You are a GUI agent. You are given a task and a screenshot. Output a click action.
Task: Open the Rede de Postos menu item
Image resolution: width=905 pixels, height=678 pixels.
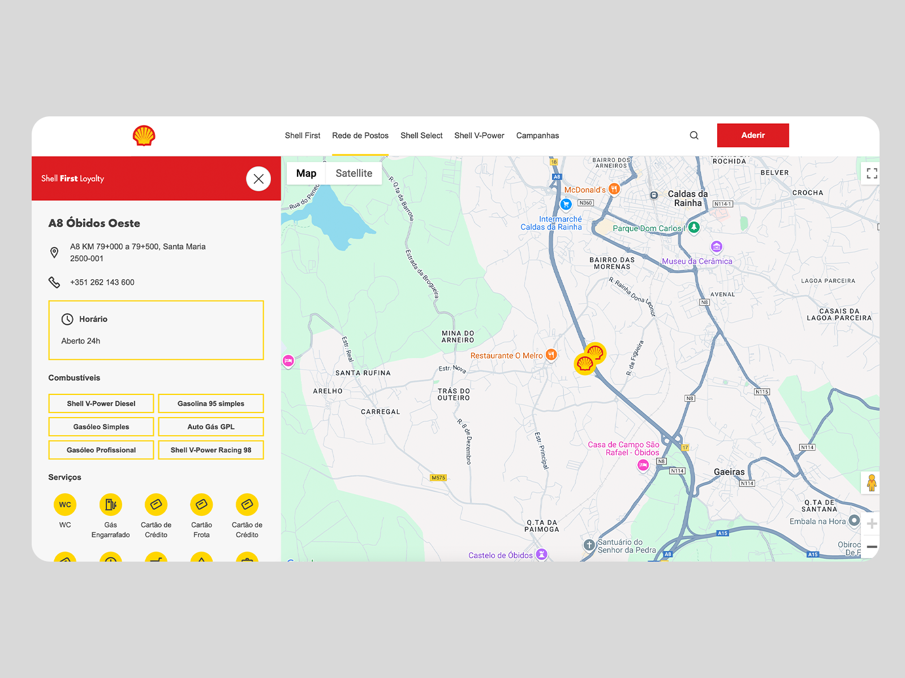[x=360, y=136]
